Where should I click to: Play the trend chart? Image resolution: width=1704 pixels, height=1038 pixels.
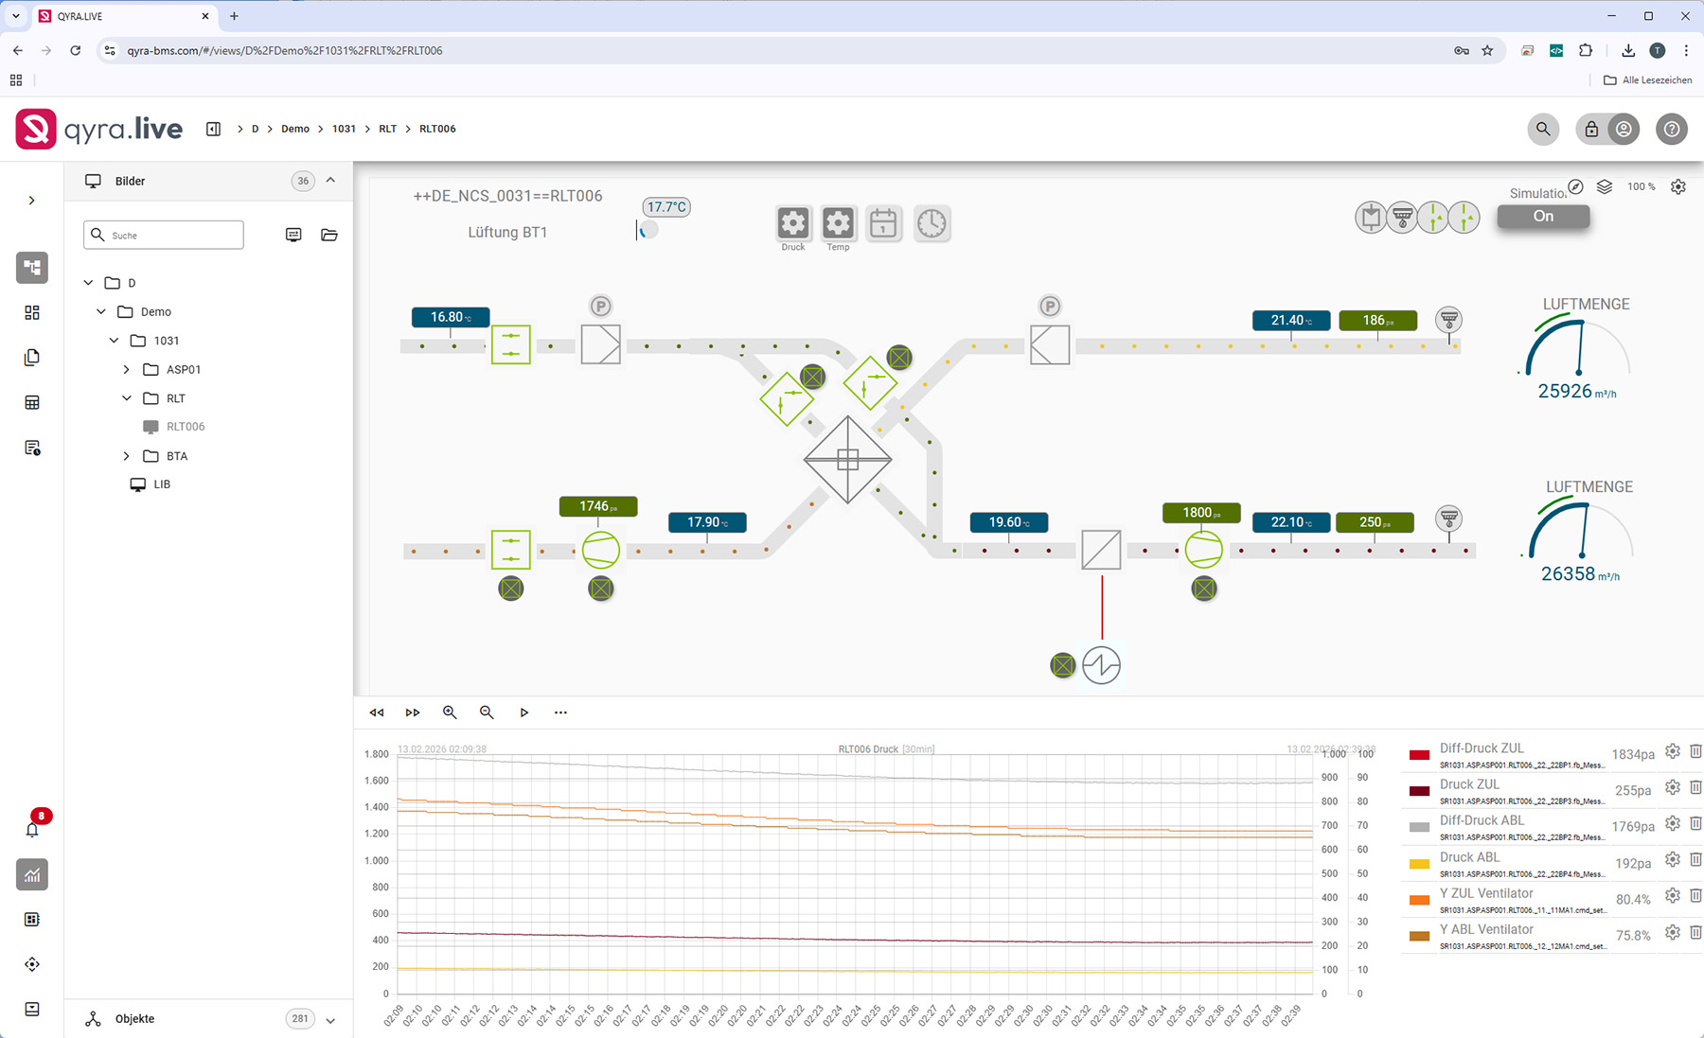[524, 713]
